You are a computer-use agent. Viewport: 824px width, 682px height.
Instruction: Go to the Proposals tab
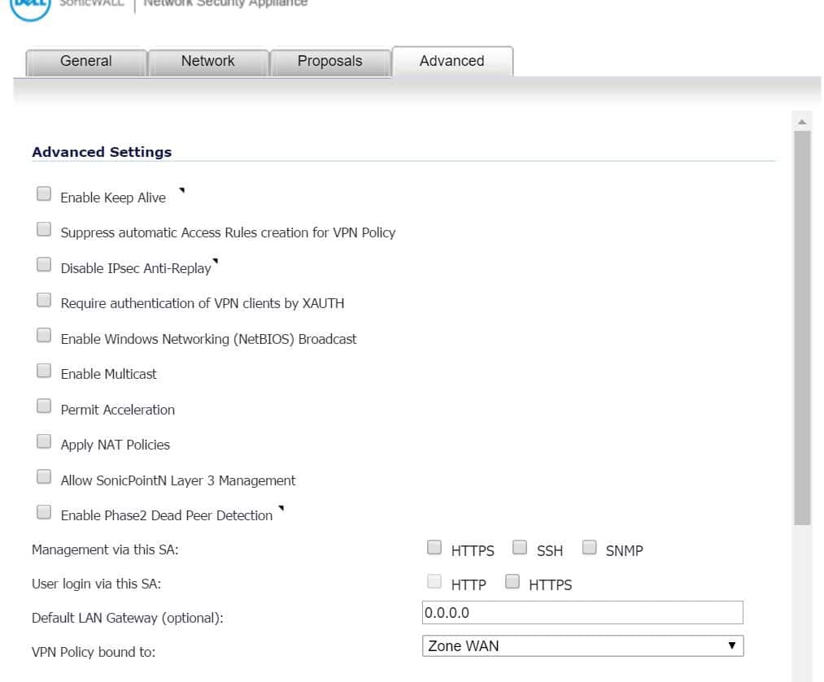(329, 61)
